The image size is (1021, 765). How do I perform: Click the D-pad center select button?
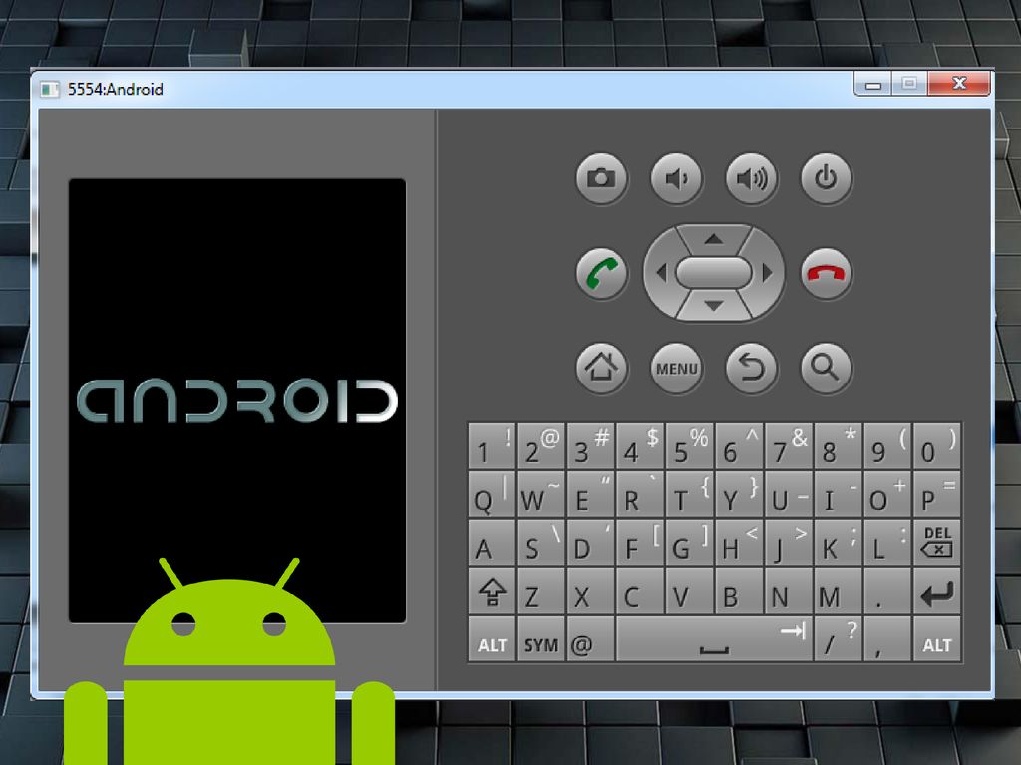tap(714, 272)
